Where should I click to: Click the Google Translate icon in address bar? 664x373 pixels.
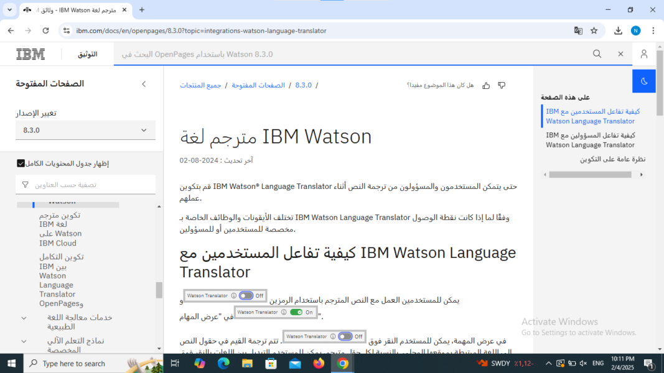click(578, 30)
